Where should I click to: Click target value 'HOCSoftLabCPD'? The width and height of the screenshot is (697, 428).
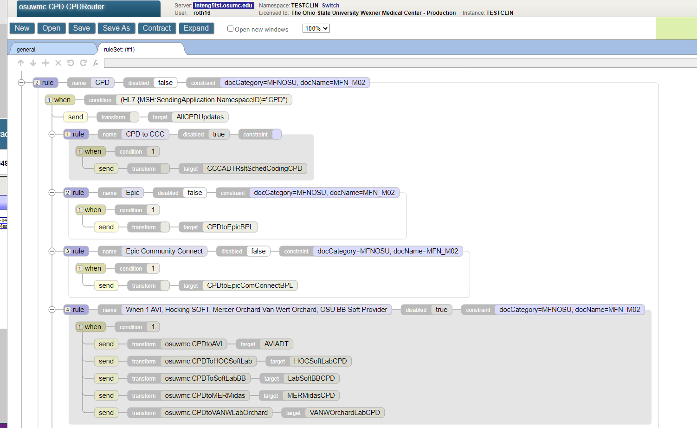[320, 361]
